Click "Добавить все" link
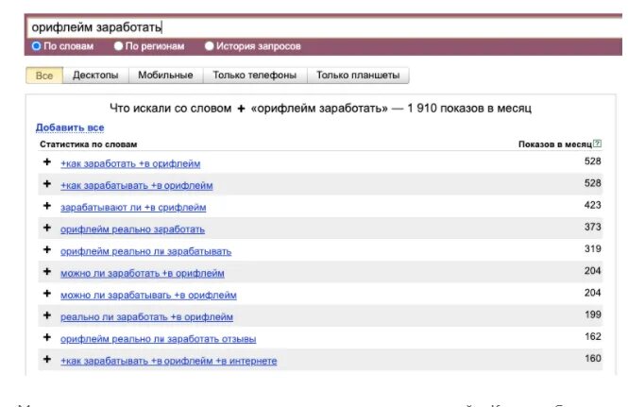 [x=70, y=127]
